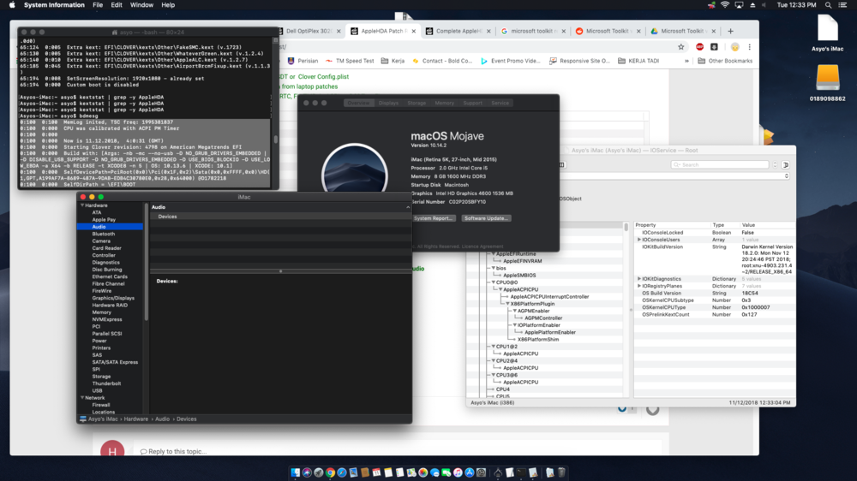Open Safari from the Dock
The width and height of the screenshot is (857, 481).
click(342, 472)
